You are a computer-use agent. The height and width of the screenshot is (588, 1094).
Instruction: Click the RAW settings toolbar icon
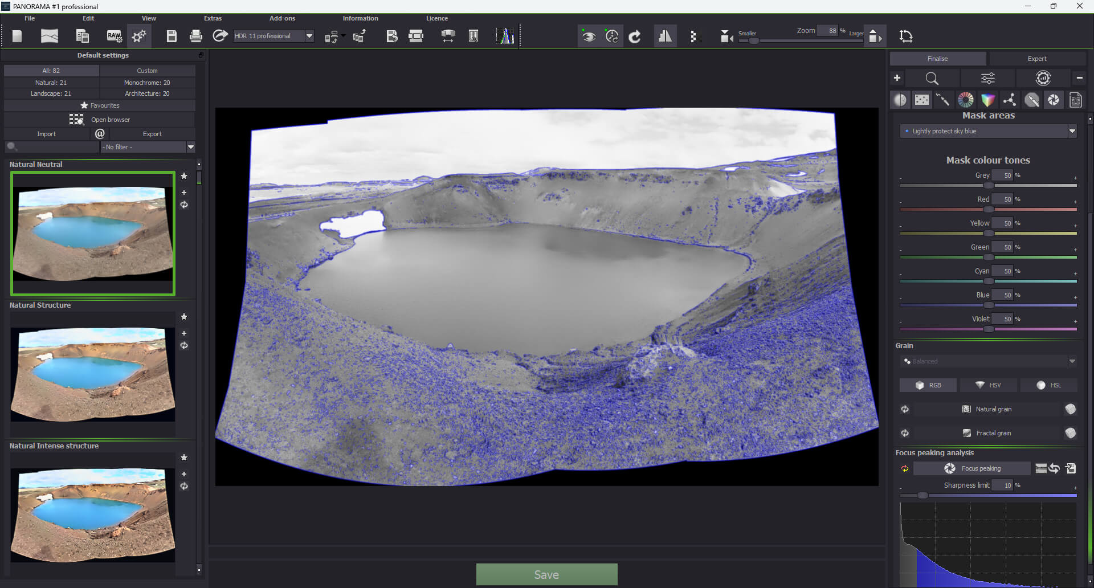115,36
